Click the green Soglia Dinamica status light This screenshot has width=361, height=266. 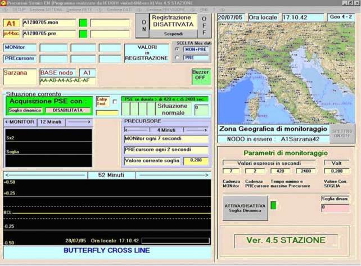pos(273,205)
